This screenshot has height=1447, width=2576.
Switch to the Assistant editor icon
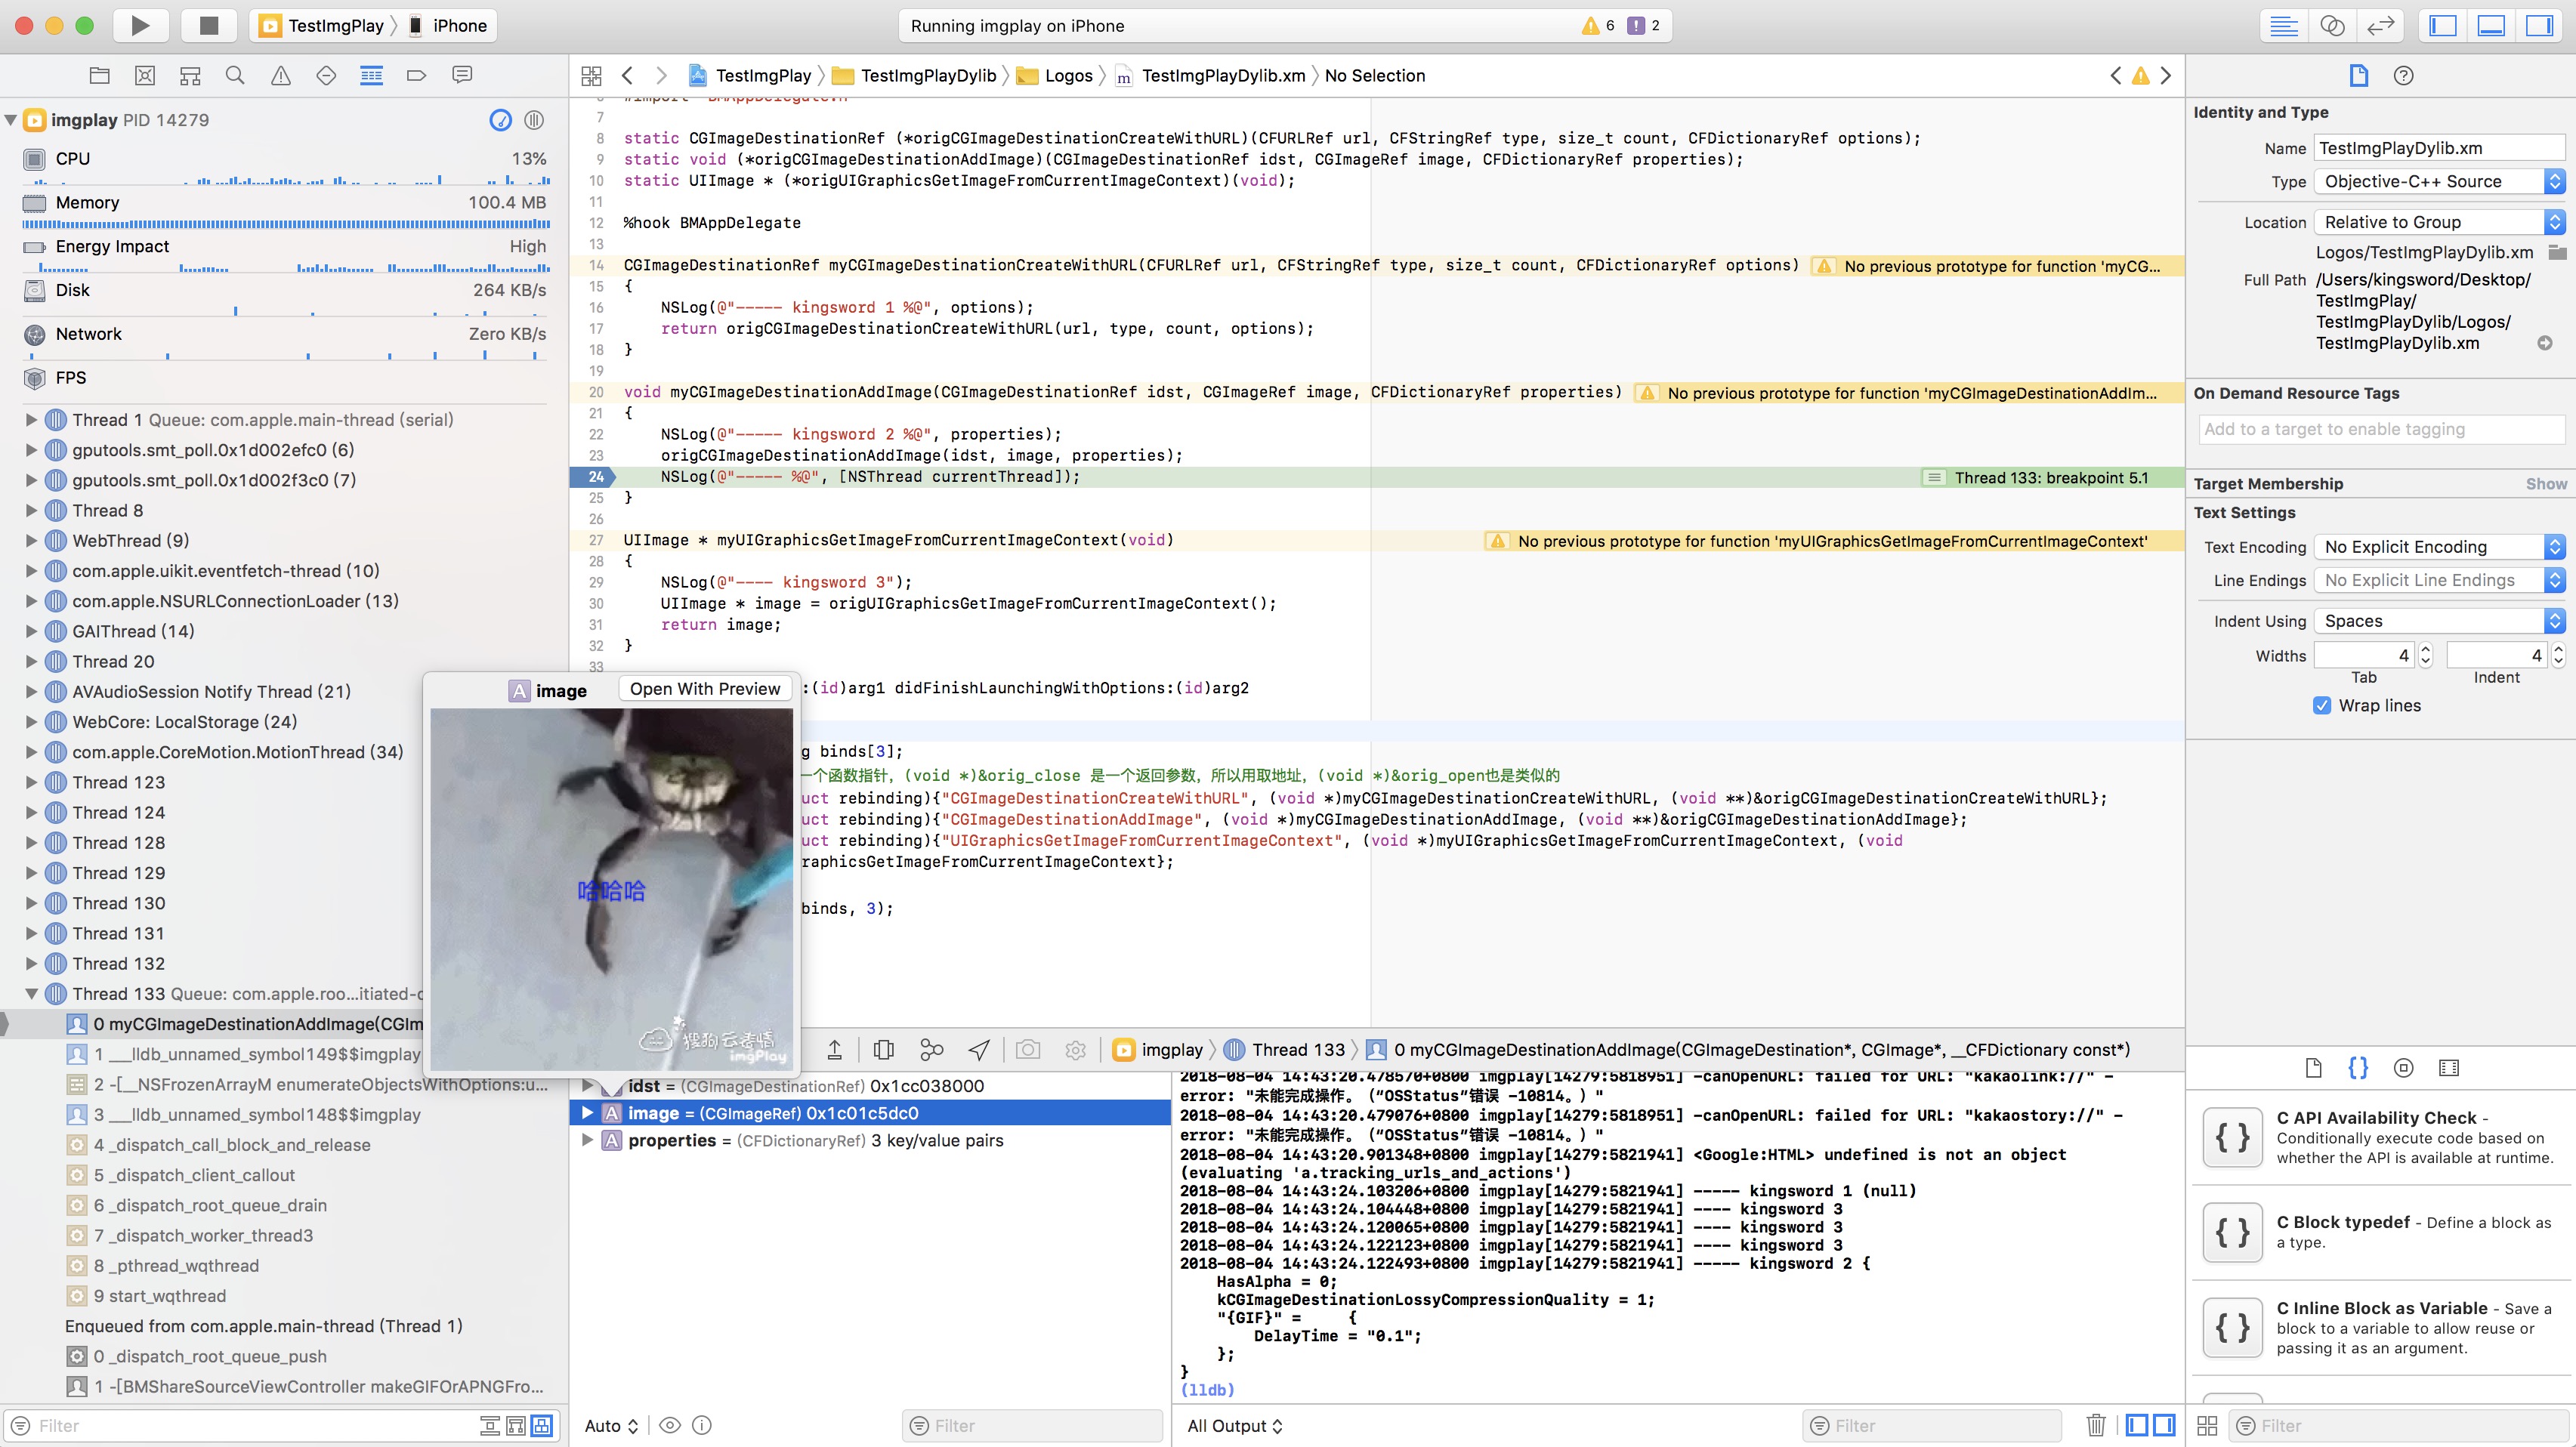point(2332,25)
